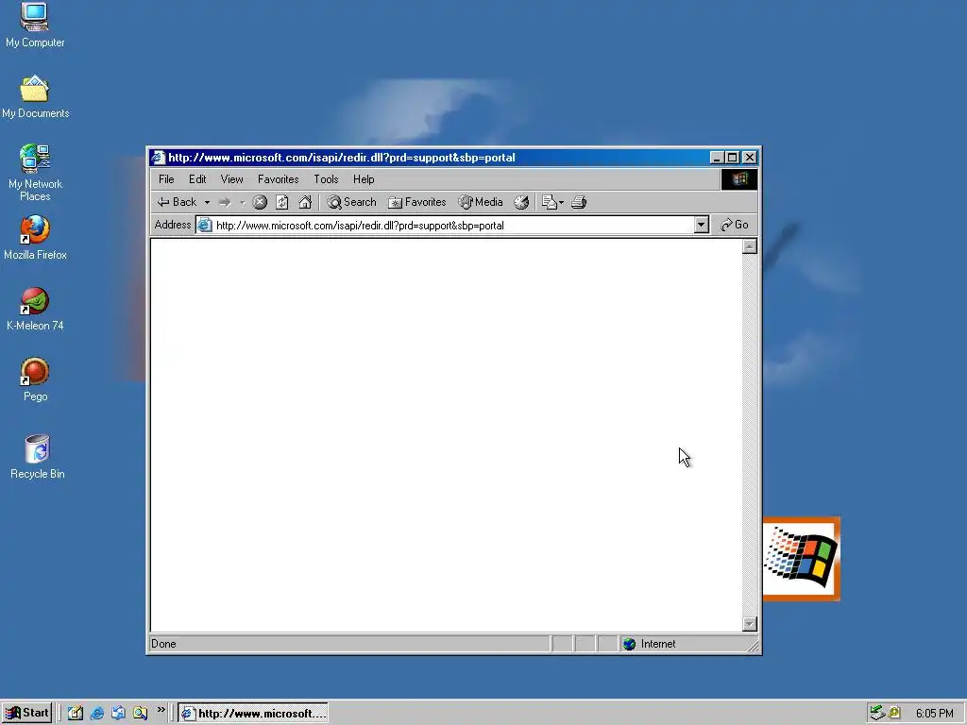The width and height of the screenshot is (967, 725).
Task: Click the Windows logo image on desktop
Action: [x=801, y=559]
